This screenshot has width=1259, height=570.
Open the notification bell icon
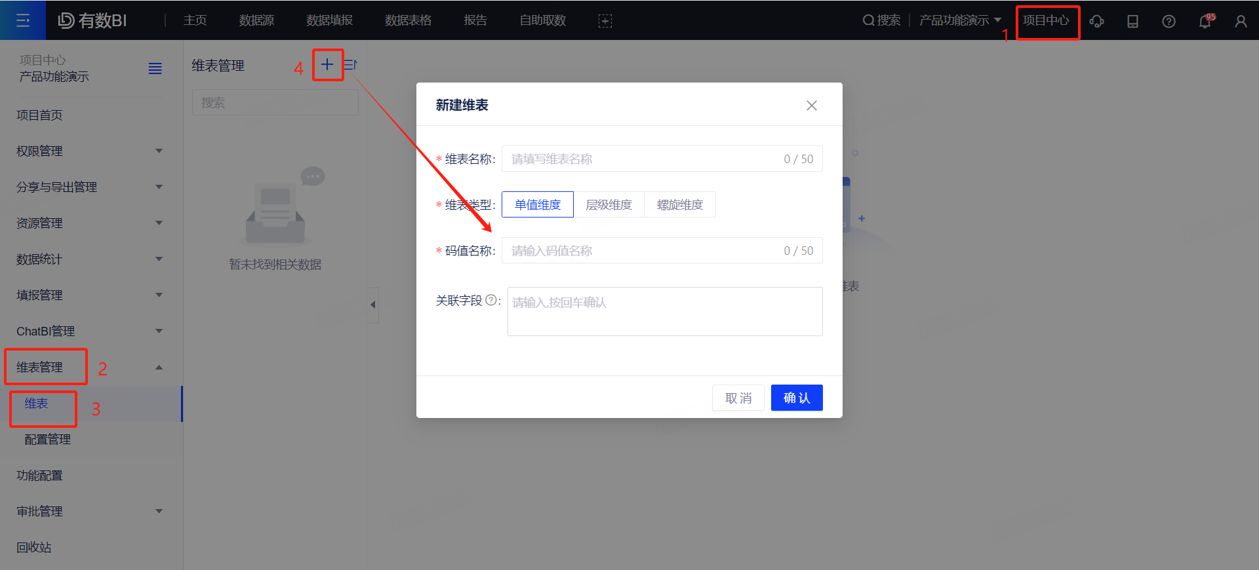pyautogui.click(x=1205, y=21)
